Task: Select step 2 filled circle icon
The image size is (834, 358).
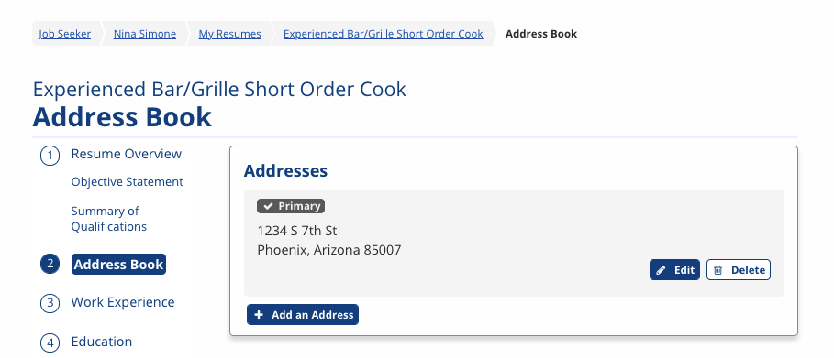Action: click(x=50, y=264)
